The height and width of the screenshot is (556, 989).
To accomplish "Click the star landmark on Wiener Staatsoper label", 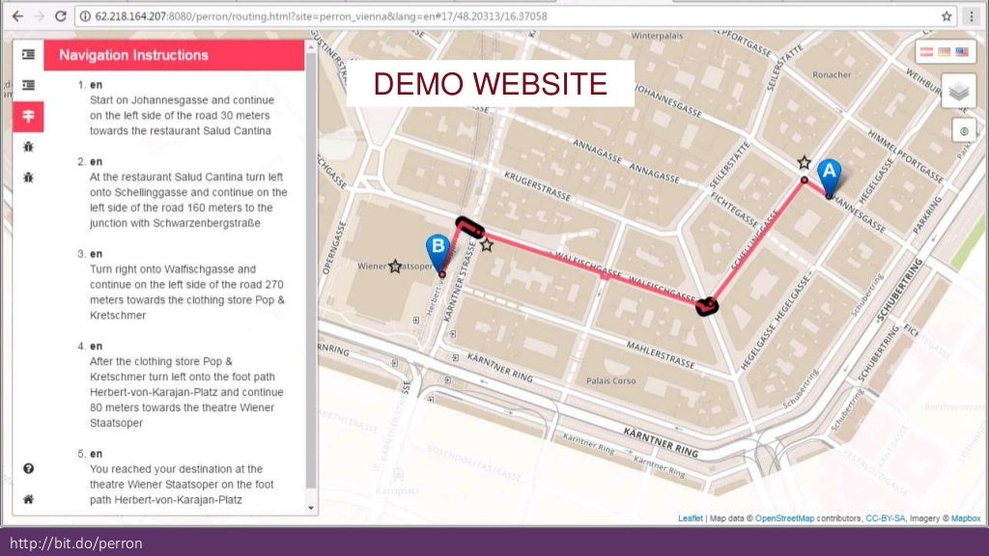I will point(395,266).
